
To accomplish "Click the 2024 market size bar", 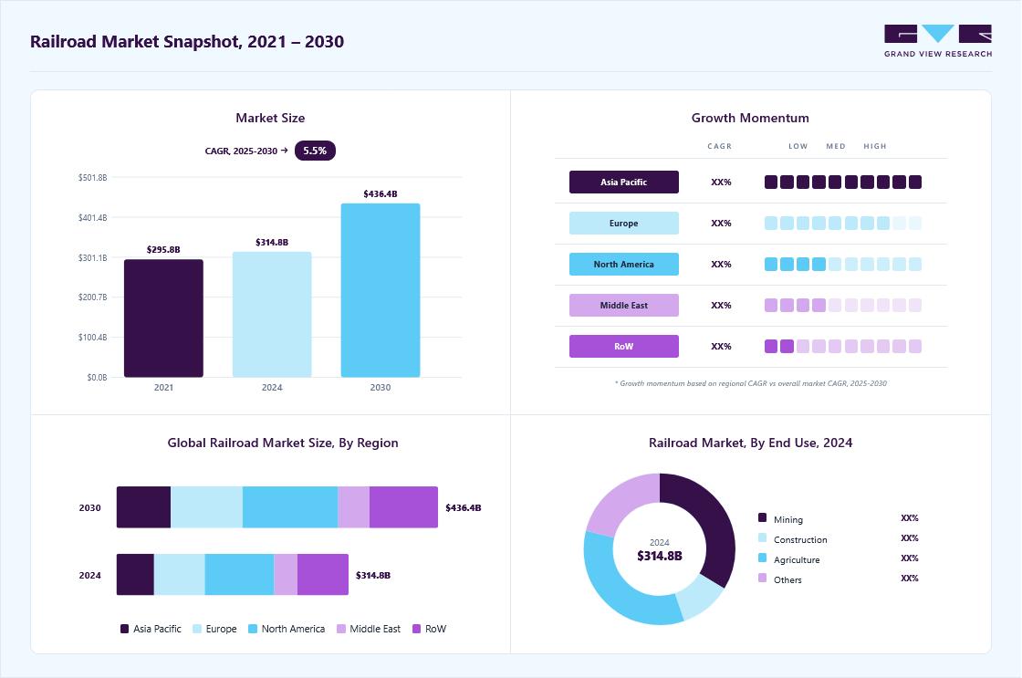I will pyautogui.click(x=272, y=314).
